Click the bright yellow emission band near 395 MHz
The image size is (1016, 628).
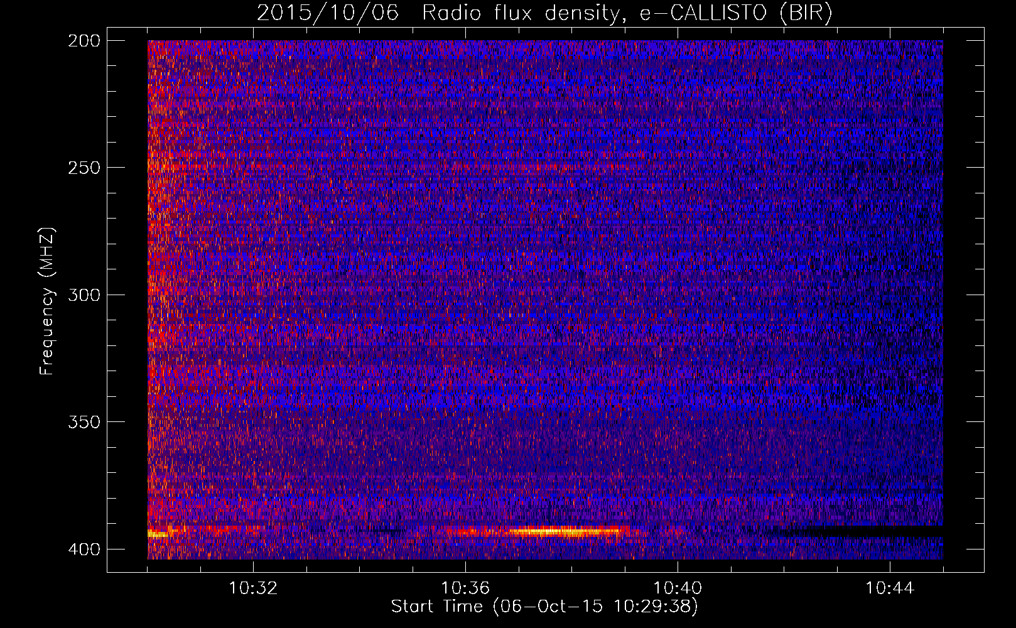click(x=565, y=532)
